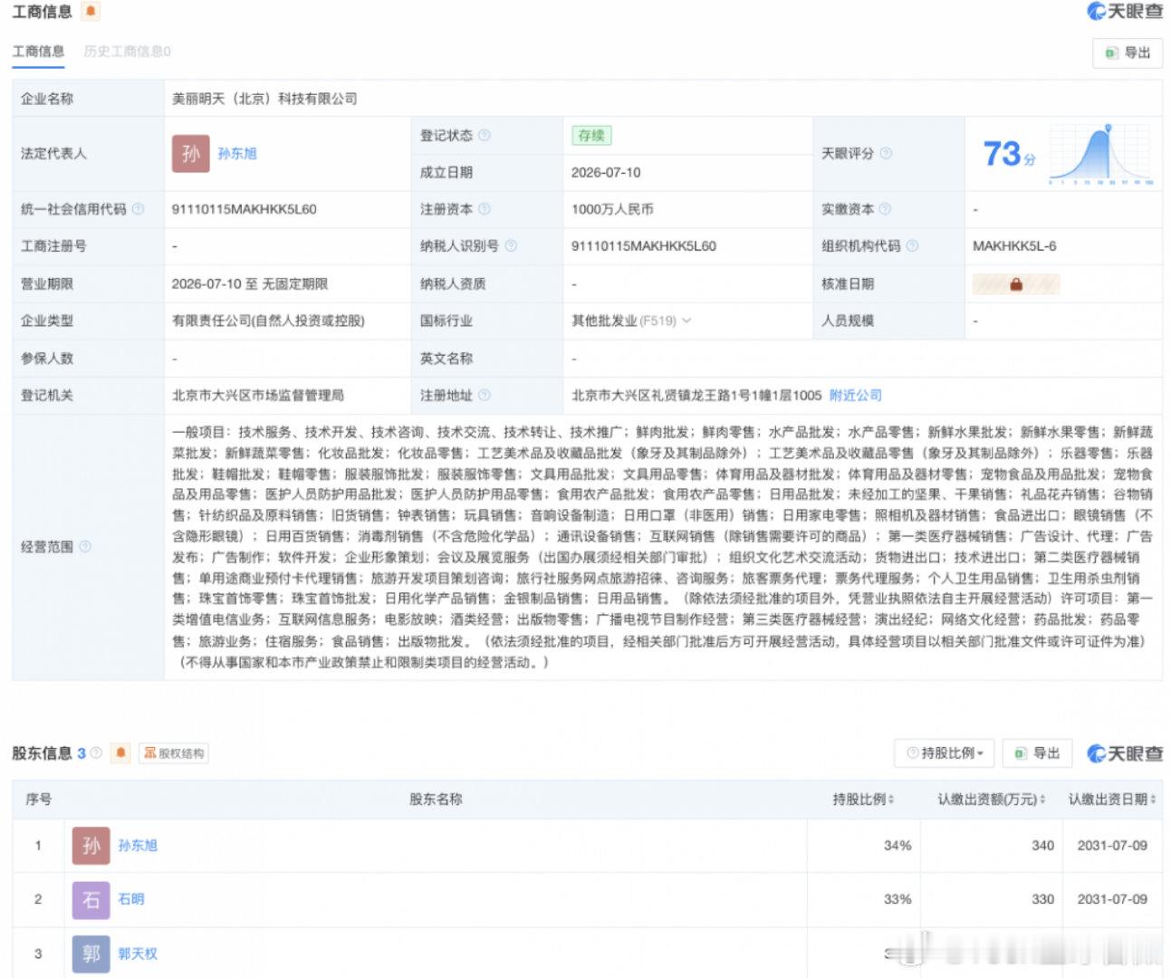Click help icon beside 纳税人识别号
Screen dimensions: 1171x978
click(511, 245)
